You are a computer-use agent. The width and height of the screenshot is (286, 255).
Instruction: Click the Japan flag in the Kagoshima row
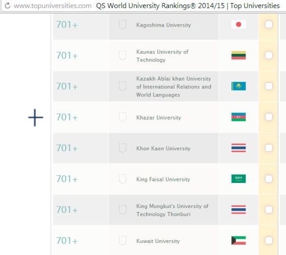pos(239,25)
